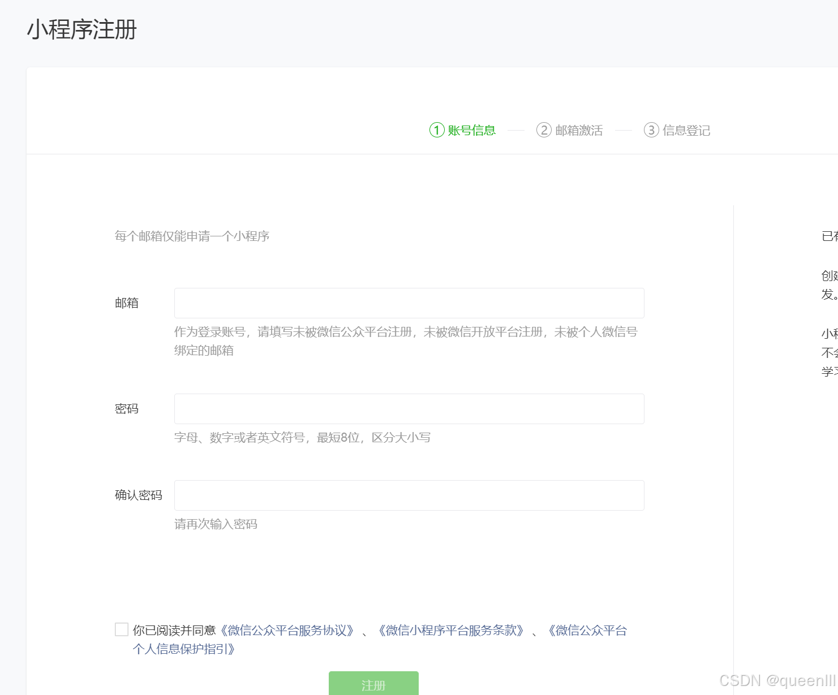Select step 2 邮箱激活 in progress bar

coord(570,131)
